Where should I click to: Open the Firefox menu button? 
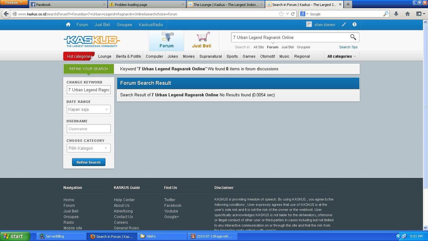tap(14, 3)
